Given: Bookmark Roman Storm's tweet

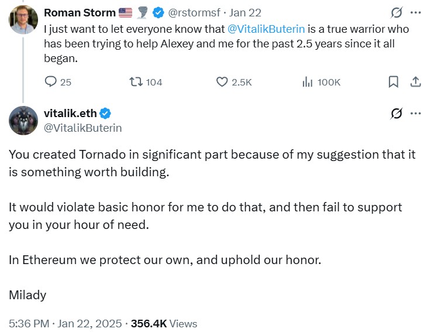Looking at the screenshot, I should [x=394, y=82].
